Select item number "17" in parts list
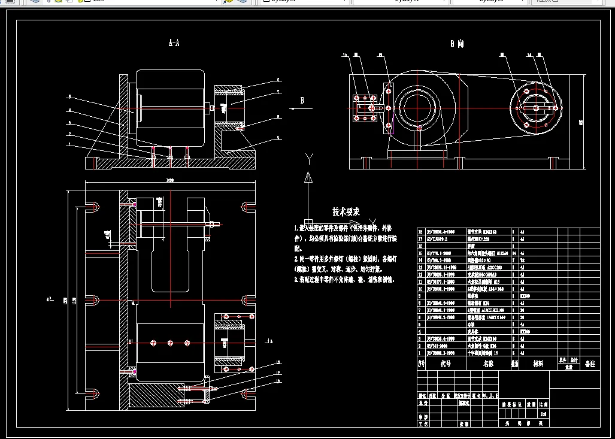 pos(421,239)
